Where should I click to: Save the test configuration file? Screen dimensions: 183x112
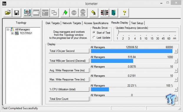17,13
